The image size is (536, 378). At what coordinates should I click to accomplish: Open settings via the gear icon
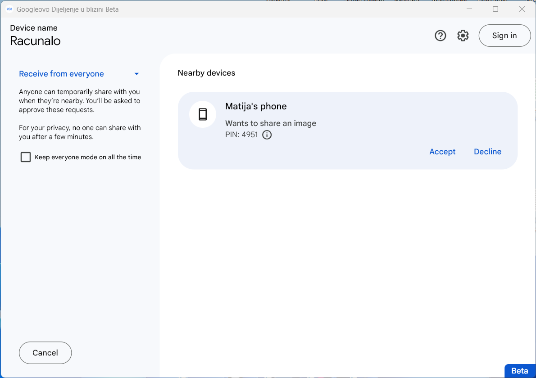463,36
